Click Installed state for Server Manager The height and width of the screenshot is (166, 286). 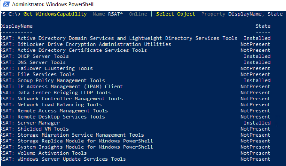click(257, 123)
